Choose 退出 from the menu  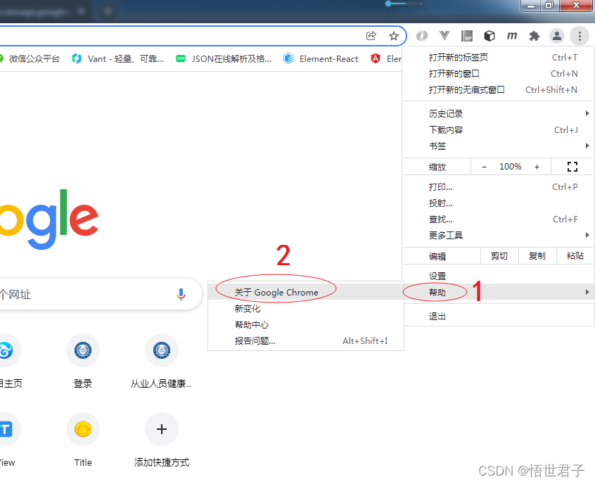(x=498, y=316)
